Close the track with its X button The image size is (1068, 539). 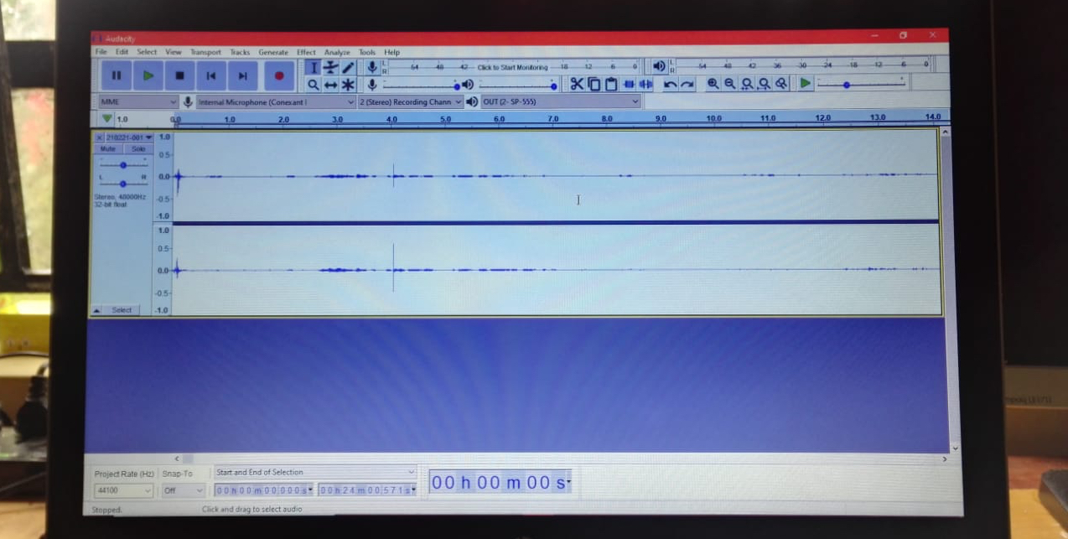pyautogui.click(x=99, y=137)
